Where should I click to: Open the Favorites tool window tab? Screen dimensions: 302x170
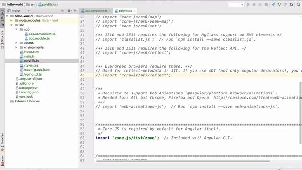click(2, 142)
